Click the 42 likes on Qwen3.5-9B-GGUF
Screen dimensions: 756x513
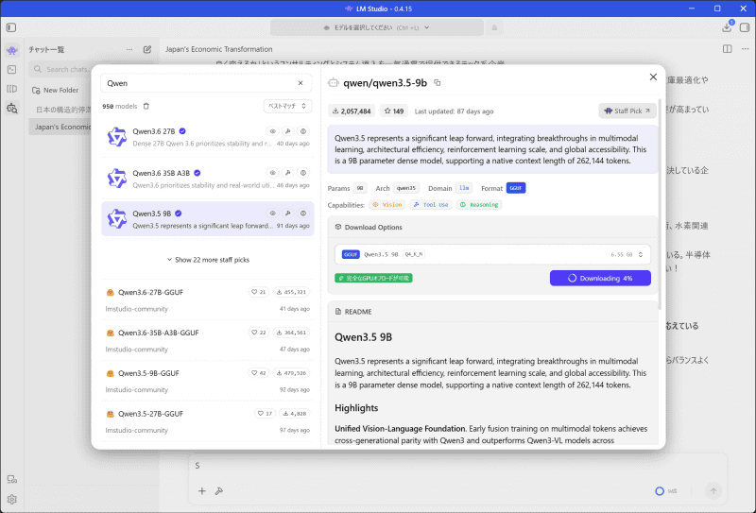click(259, 372)
